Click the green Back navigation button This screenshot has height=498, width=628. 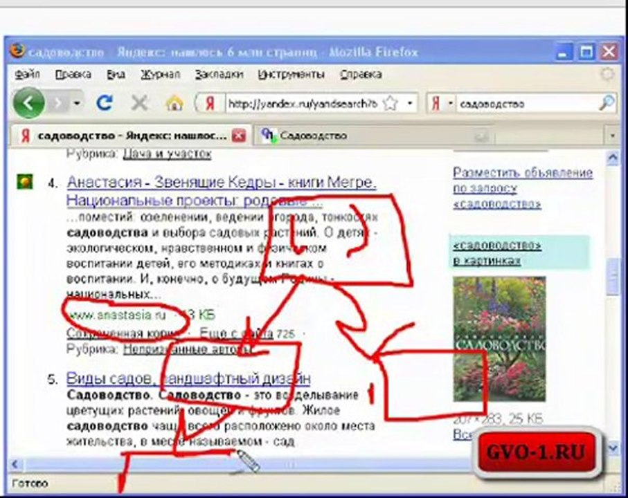pyautogui.click(x=28, y=104)
